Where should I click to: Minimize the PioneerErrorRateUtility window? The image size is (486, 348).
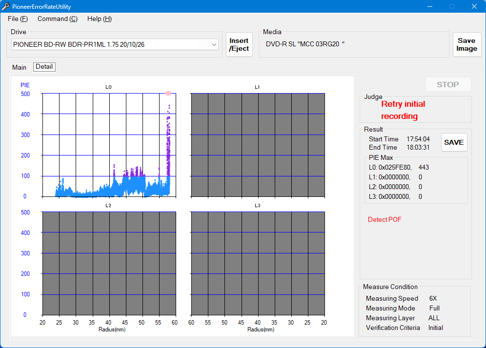pos(430,6)
